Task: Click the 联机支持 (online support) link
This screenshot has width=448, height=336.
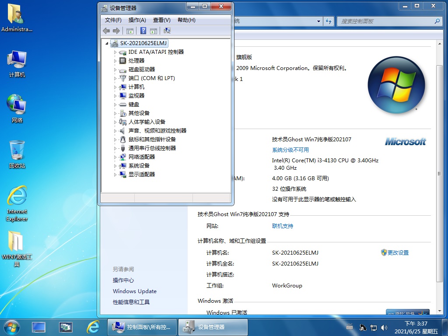Action: [283, 226]
